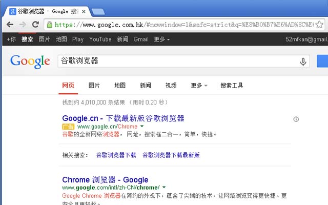Click related search 谷歌浏览器下载最新版
Screen dimensions: 328x205
click(171, 155)
